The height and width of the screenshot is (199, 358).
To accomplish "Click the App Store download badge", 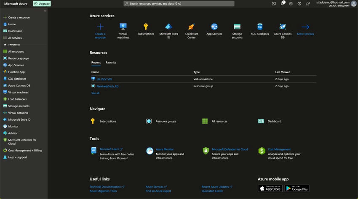I will 270,188.
